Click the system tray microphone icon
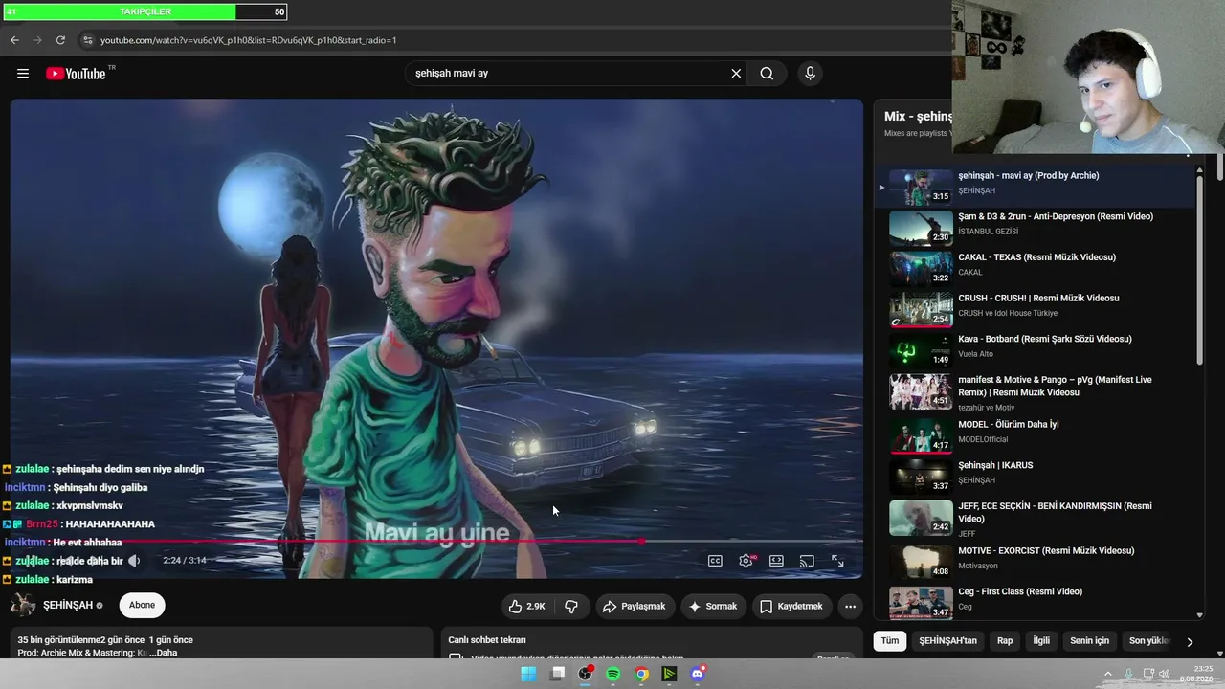 (x=1128, y=674)
